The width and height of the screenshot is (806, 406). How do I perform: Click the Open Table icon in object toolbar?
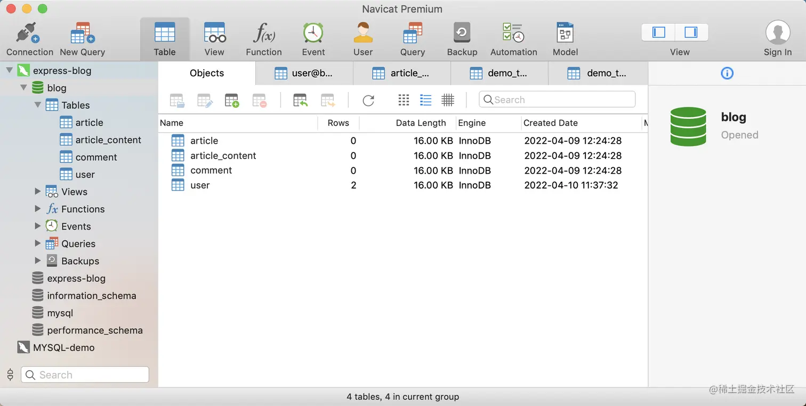177,100
